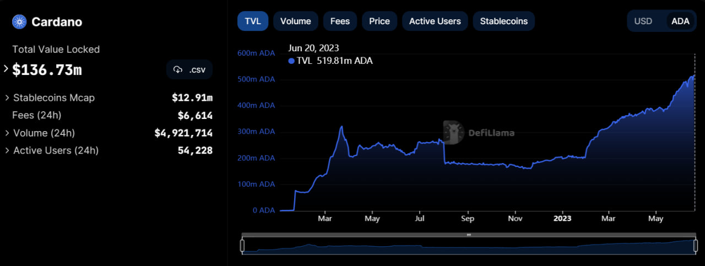Click the 2023 x-axis label

coord(562,218)
